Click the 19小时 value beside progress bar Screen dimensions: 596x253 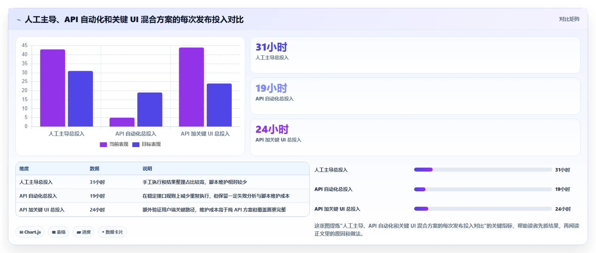pyautogui.click(x=562, y=189)
